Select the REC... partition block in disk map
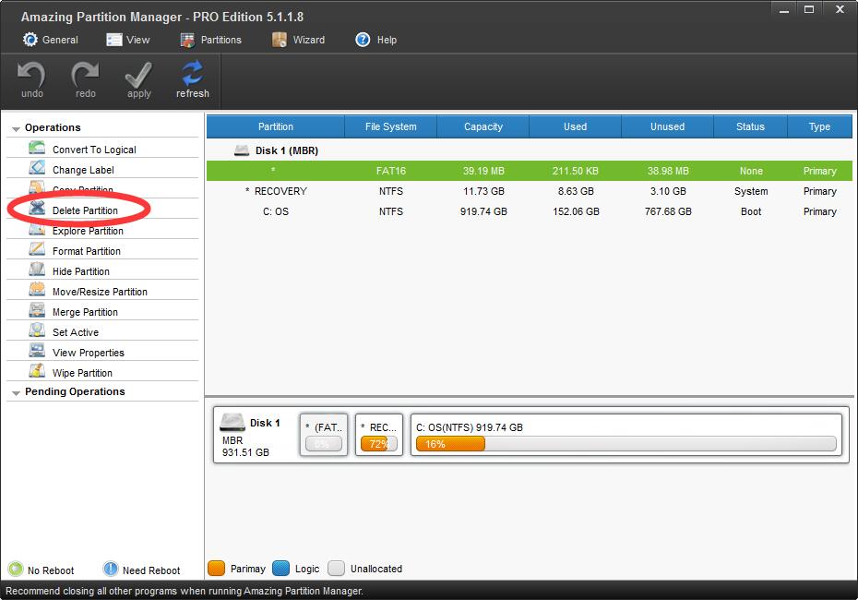This screenshot has width=858, height=600. point(378,435)
